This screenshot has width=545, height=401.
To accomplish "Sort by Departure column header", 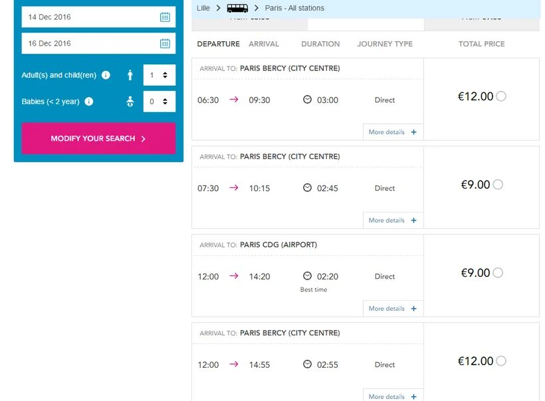I will (218, 44).
